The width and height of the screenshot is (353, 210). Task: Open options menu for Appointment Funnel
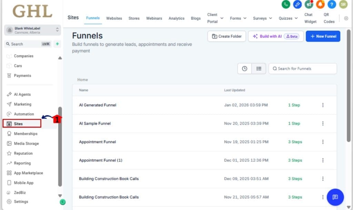click(x=323, y=142)
